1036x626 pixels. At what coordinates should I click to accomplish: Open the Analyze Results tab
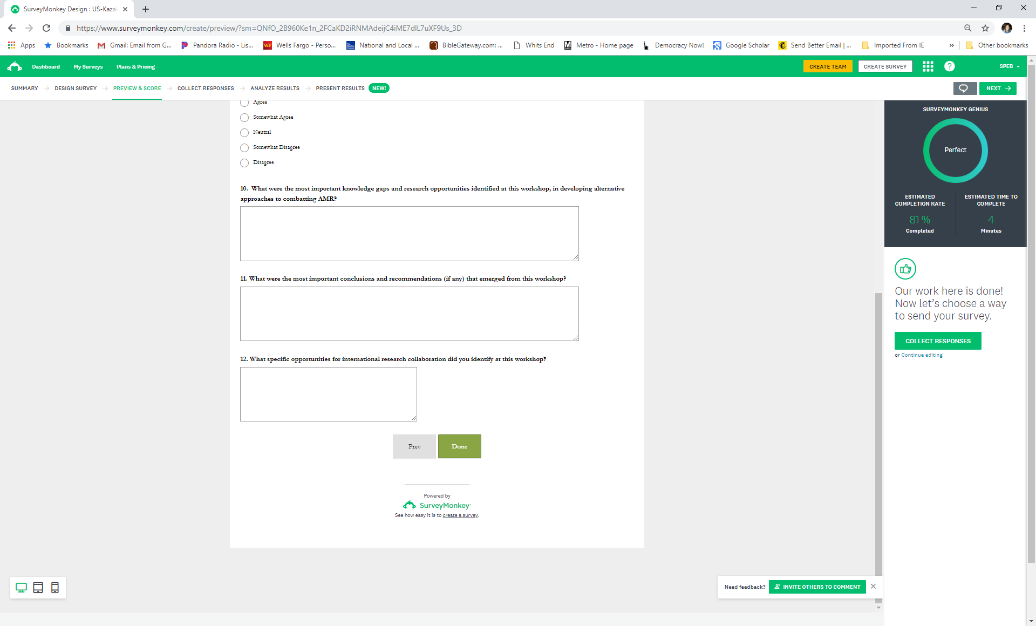click(275, 89)
